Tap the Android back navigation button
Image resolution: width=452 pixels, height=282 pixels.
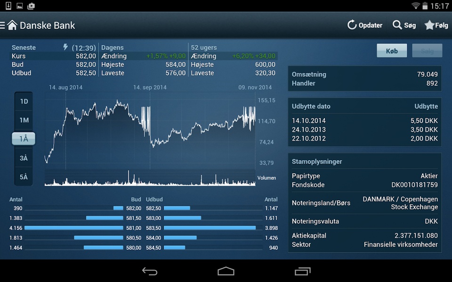click(150, 271)
